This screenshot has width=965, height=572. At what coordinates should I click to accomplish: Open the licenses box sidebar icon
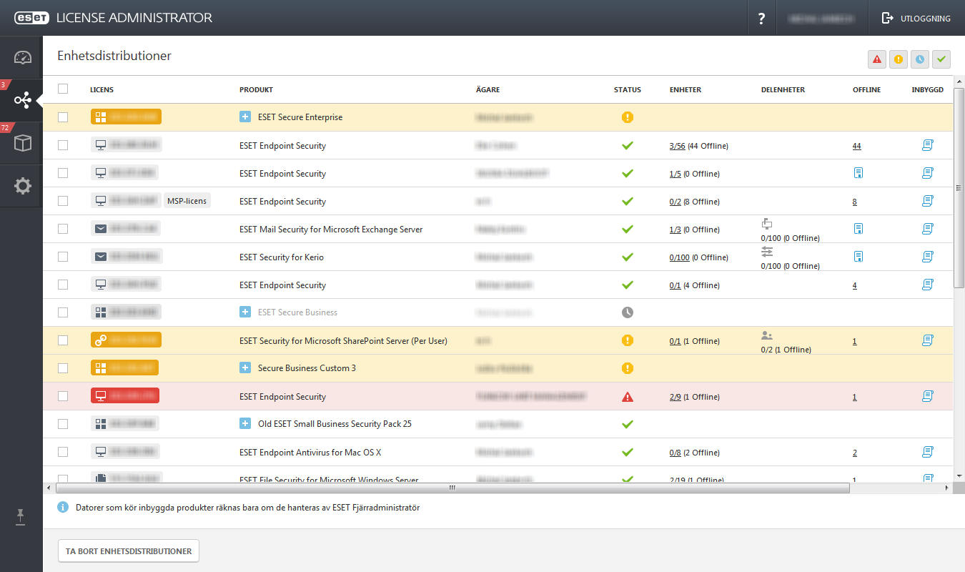point(23,143)
